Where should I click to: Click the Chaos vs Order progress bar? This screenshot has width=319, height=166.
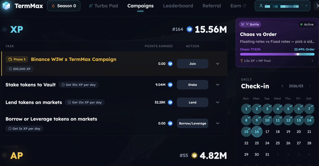coord(277,54)
